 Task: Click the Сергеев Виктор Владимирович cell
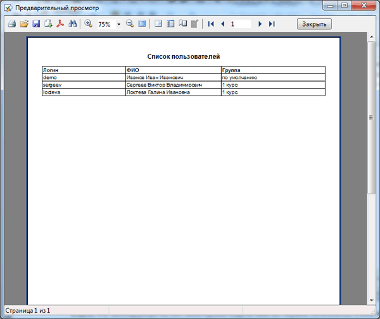[x=174, y=85]
